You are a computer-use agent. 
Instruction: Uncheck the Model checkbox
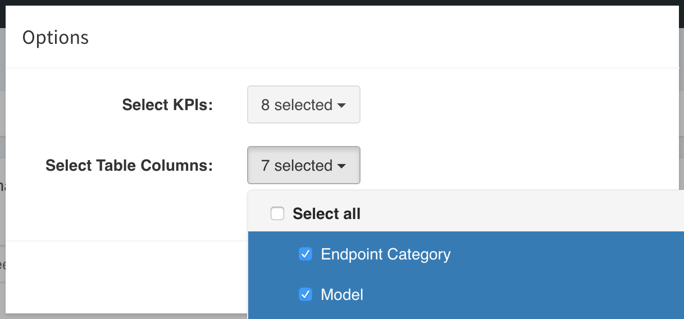[x=305, y=294]
